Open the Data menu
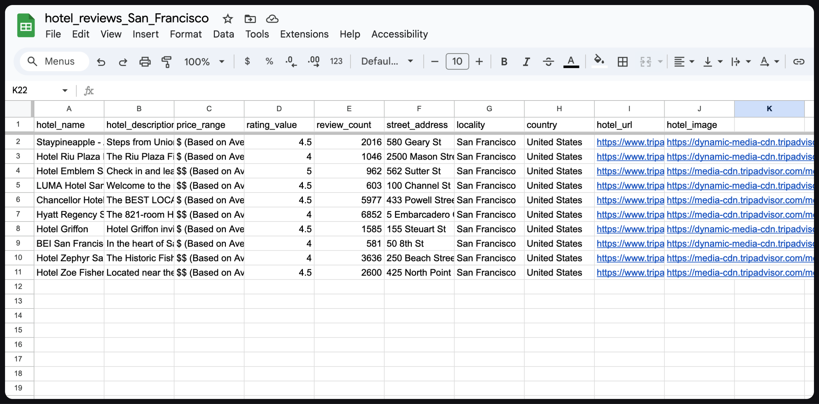Screen dimensions: 819x404 point(224,34)
